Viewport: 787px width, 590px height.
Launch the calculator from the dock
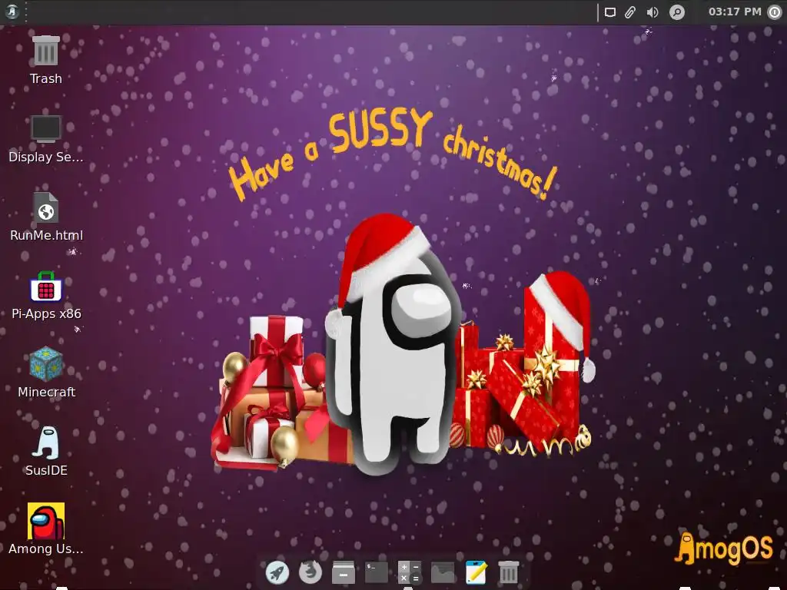click(x=410, y=572)
